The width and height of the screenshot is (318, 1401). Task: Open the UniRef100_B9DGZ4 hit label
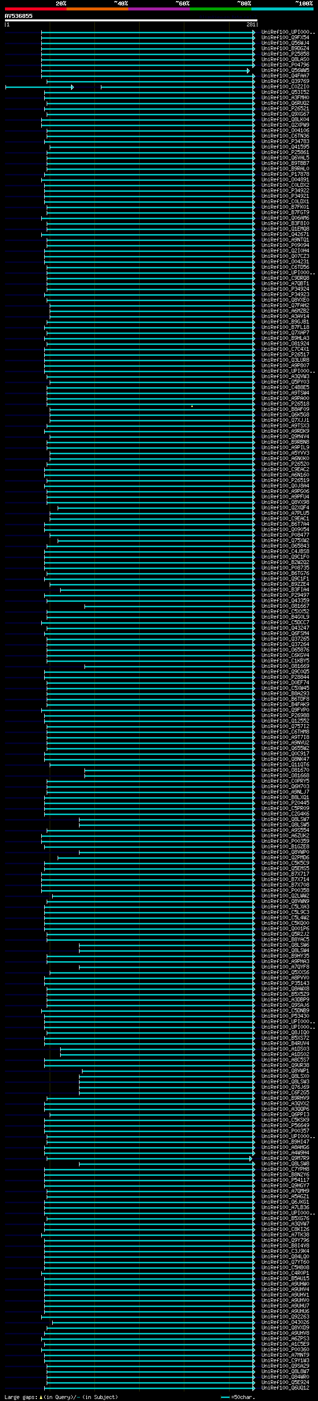285,48
